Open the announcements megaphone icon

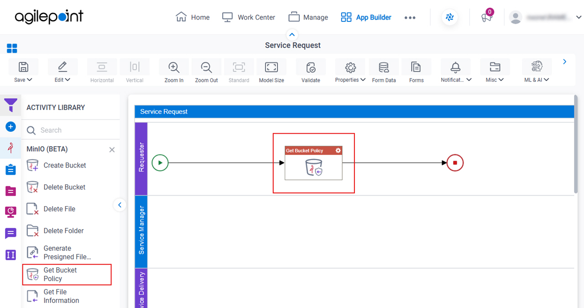tap(486, 17)
